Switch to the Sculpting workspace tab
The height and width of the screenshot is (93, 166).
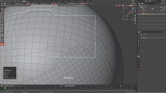pyautogui.click(x=35, y=1)
